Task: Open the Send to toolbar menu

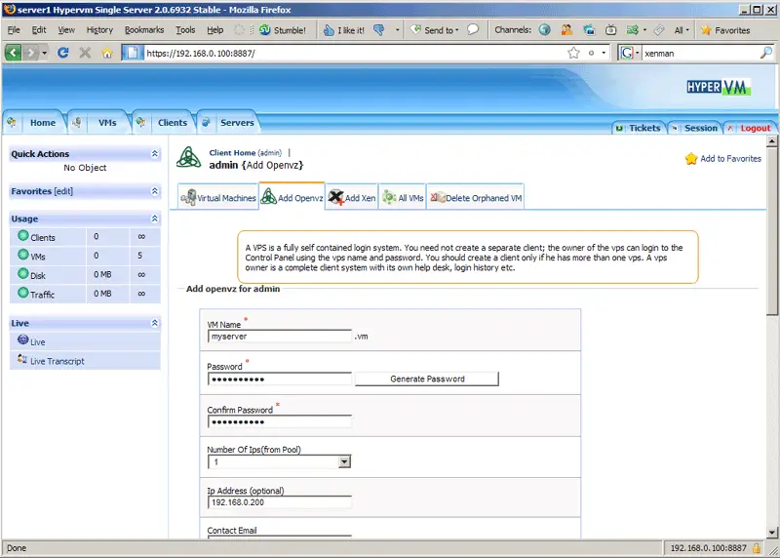Action: (x=434, y=30)
